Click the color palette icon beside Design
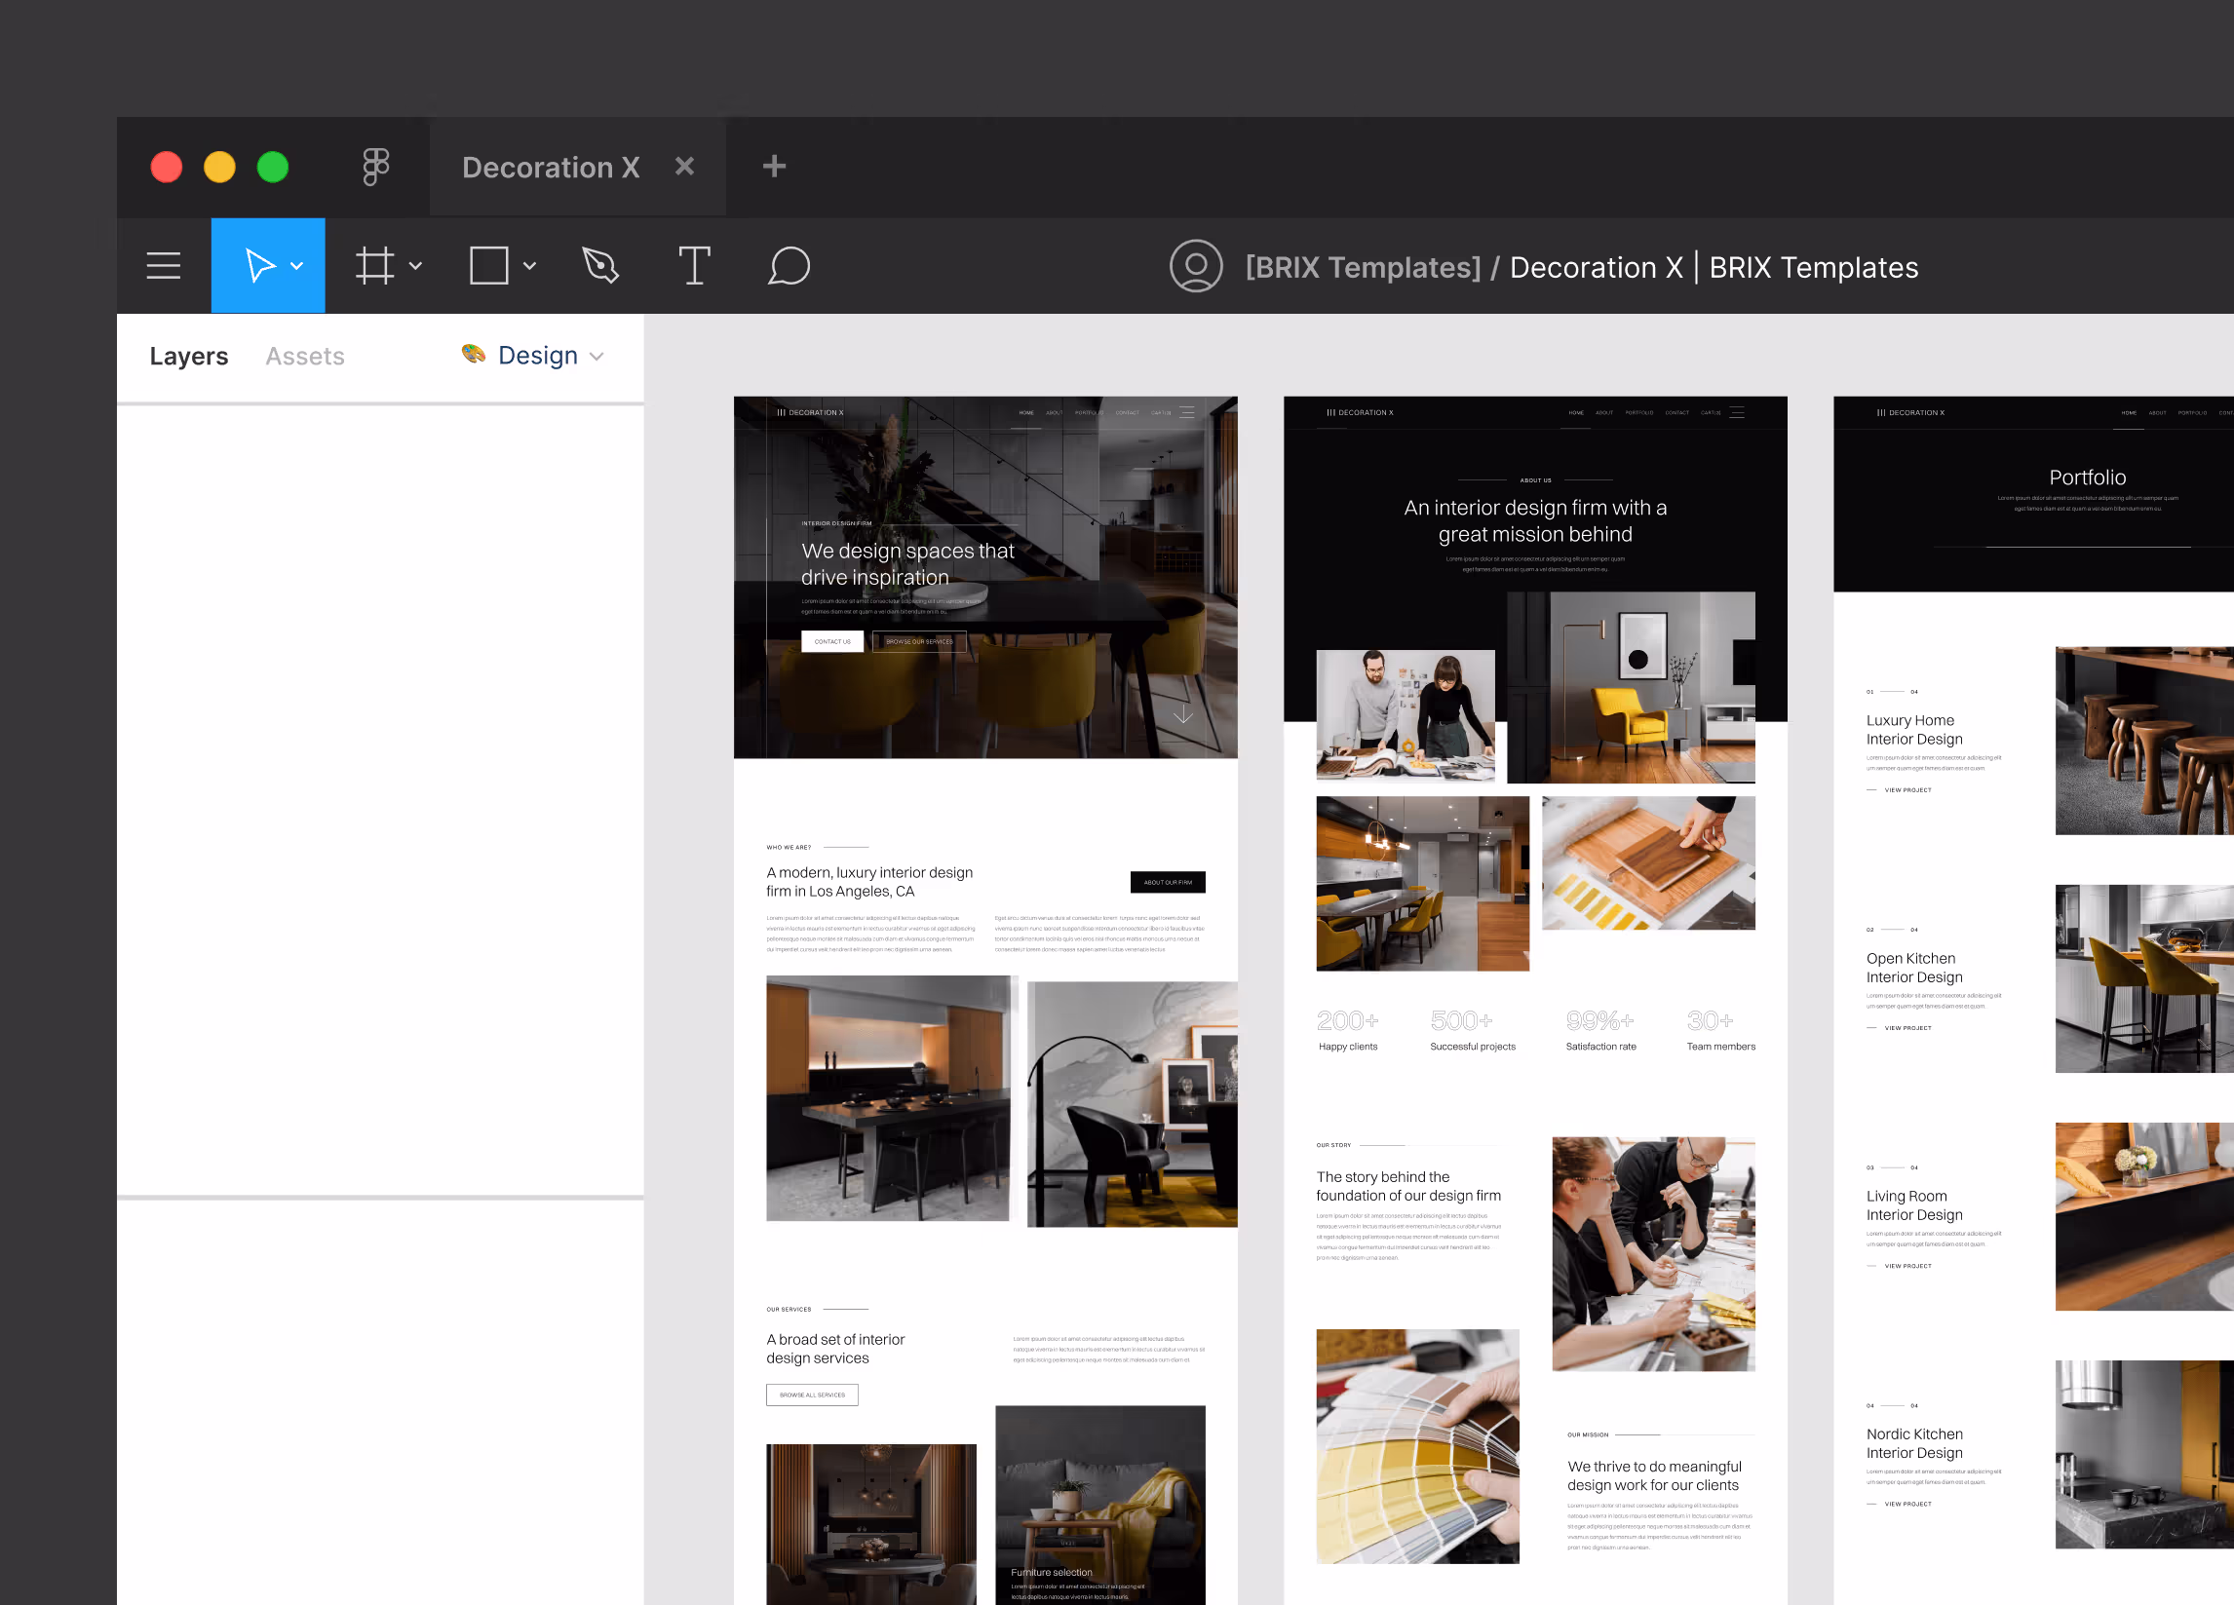This screenshot has height=1605, width=2234. click(474, 356)
